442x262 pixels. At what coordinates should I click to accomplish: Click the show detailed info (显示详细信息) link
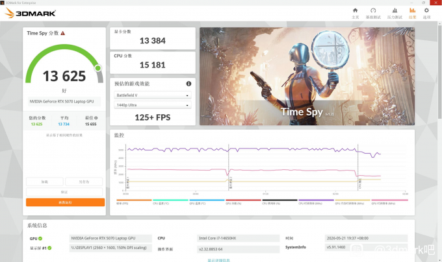click(x=219, y=260)
